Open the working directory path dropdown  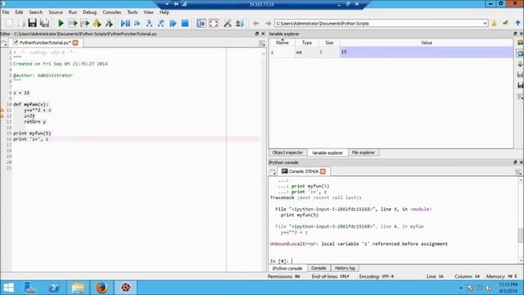tap(485, 24)
